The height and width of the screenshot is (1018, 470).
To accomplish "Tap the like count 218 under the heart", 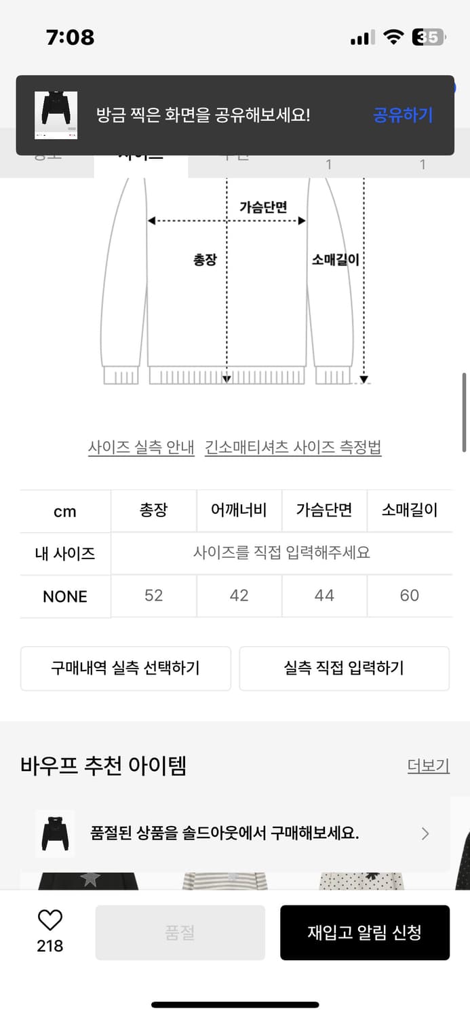I will [48, 945].
